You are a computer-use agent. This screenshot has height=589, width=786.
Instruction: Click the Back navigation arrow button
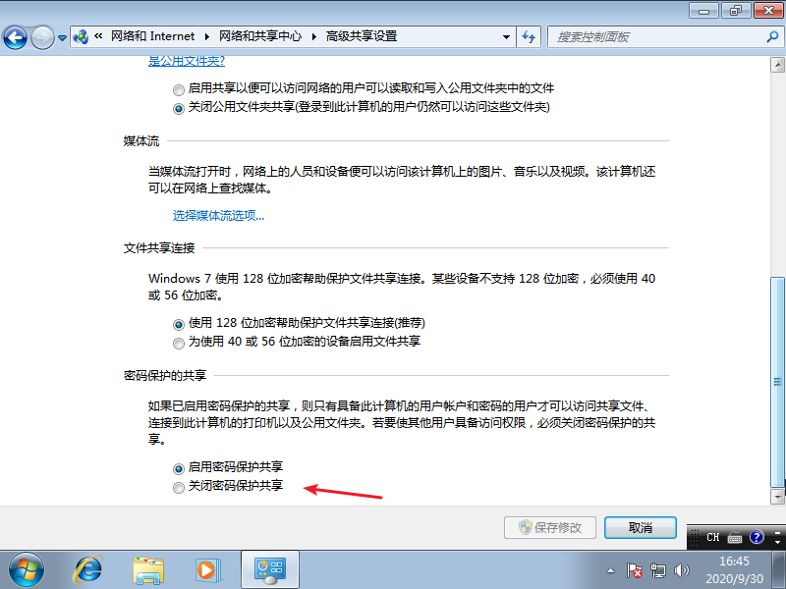pyautogui.click(x=16, y=37)
